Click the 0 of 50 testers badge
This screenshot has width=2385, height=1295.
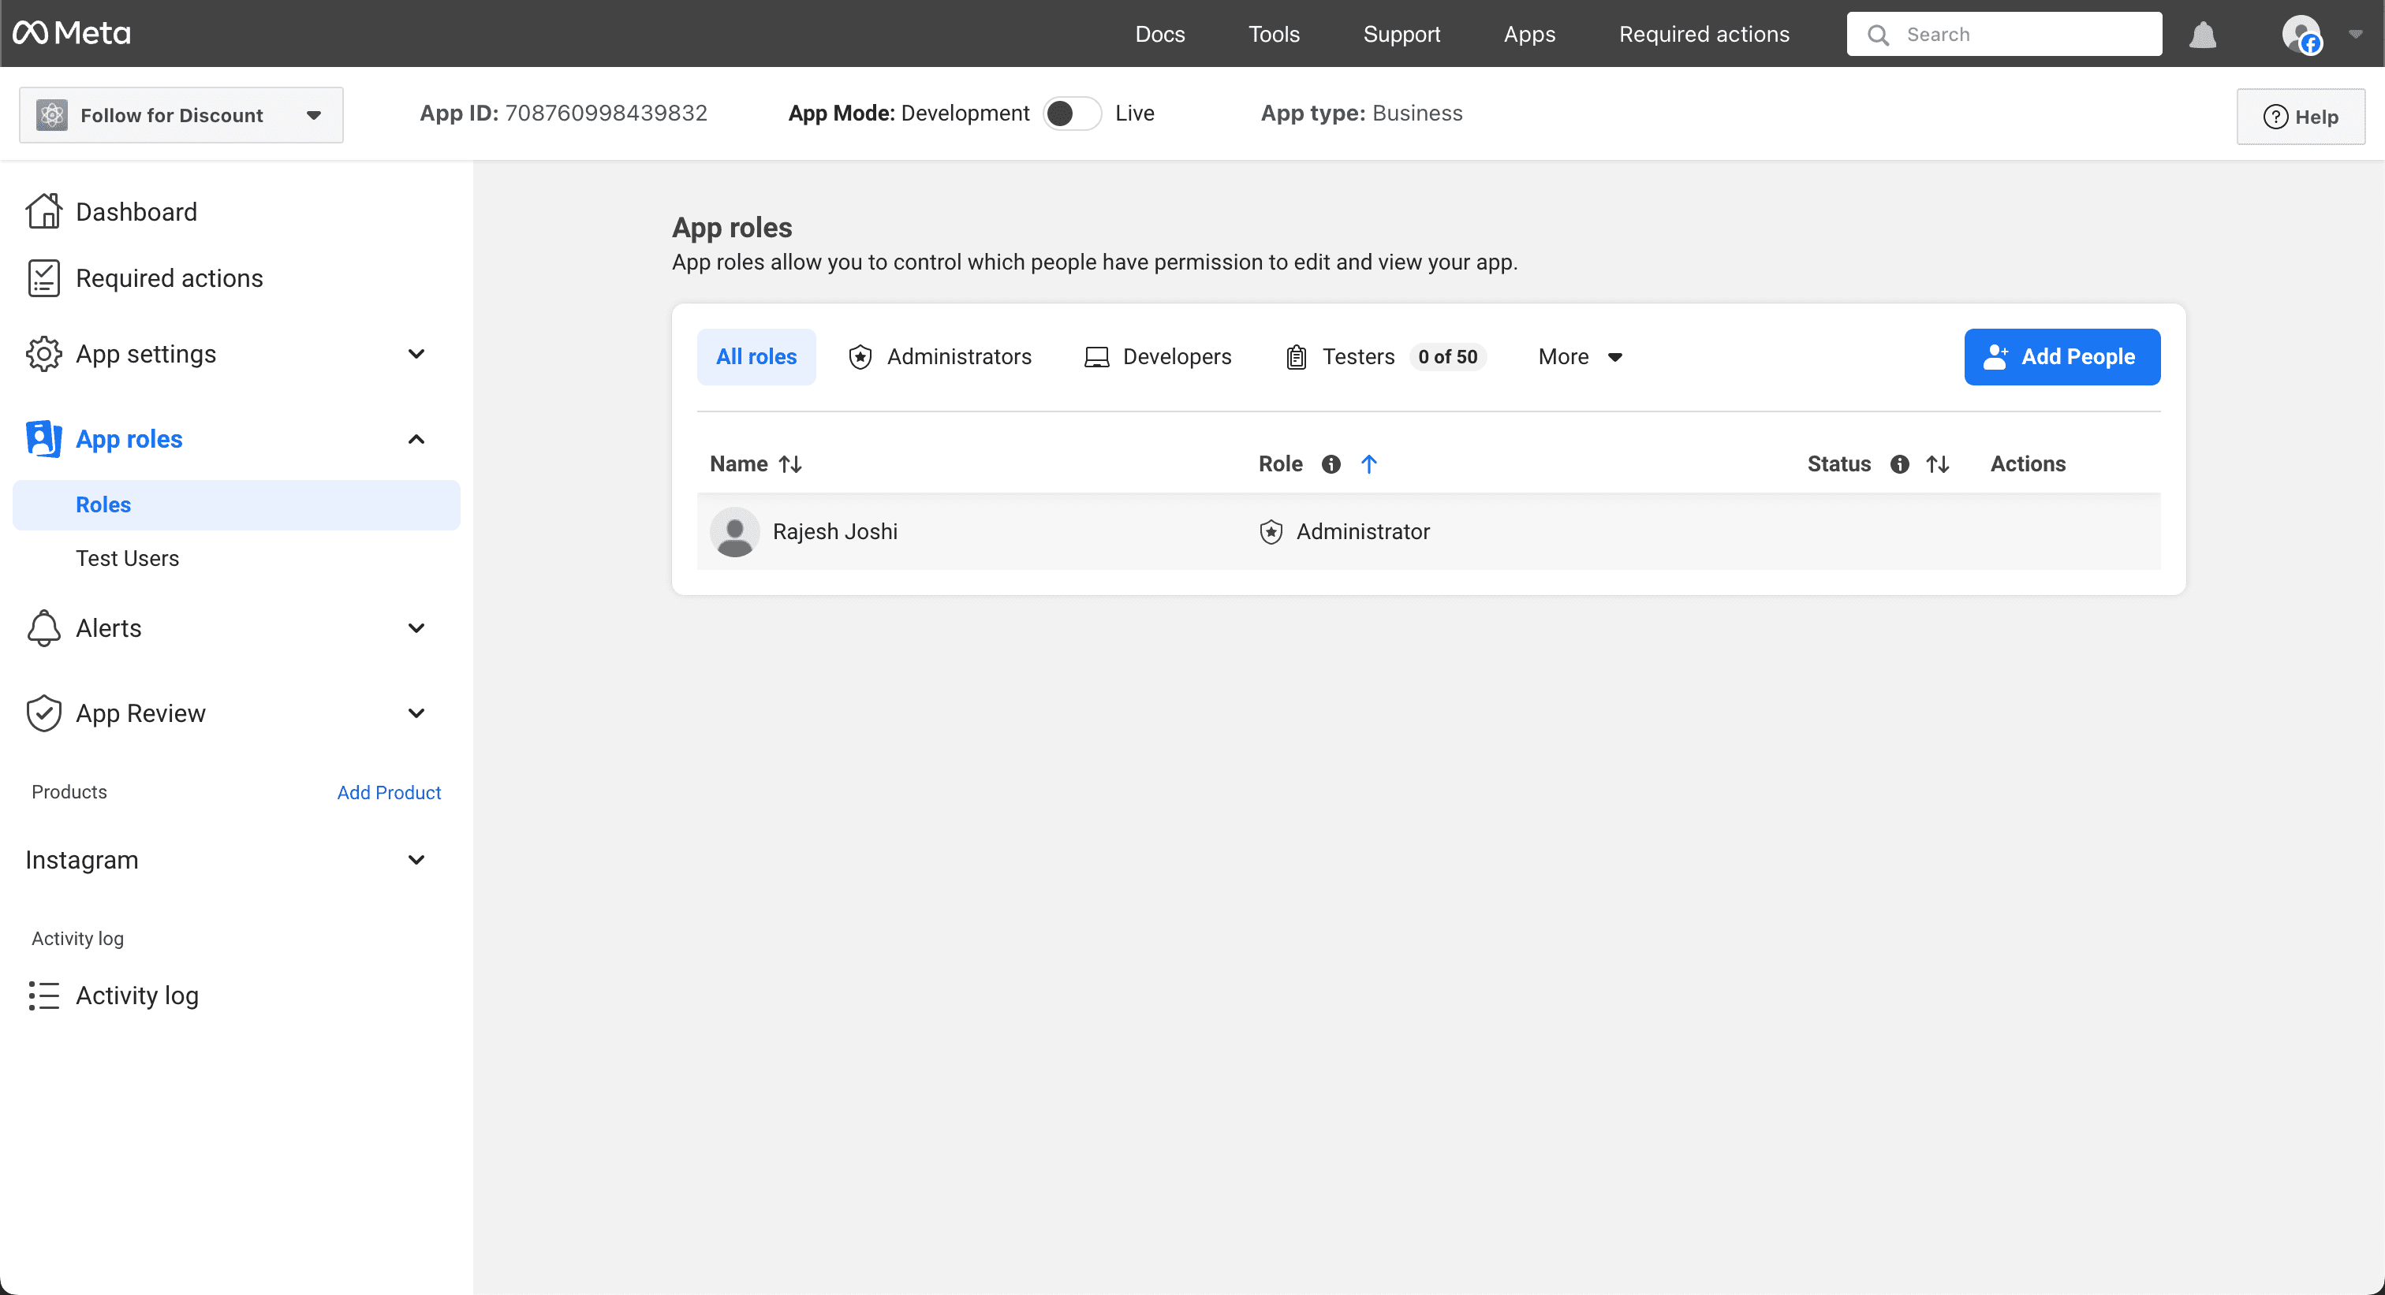pyautogui.click(x=1447, y=357)
